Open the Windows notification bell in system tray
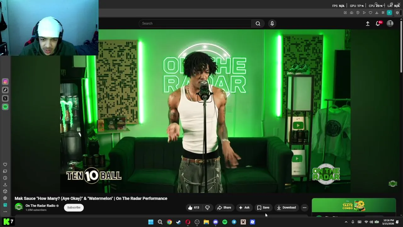Viewport: 403px width, 227px height. (x=397, y=222)
